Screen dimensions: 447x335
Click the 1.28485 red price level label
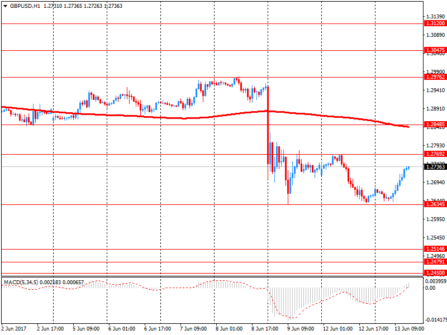point(435,124)
